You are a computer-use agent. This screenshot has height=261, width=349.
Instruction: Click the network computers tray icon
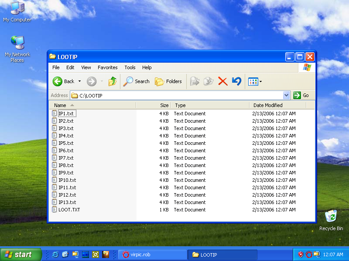point(317,254)
